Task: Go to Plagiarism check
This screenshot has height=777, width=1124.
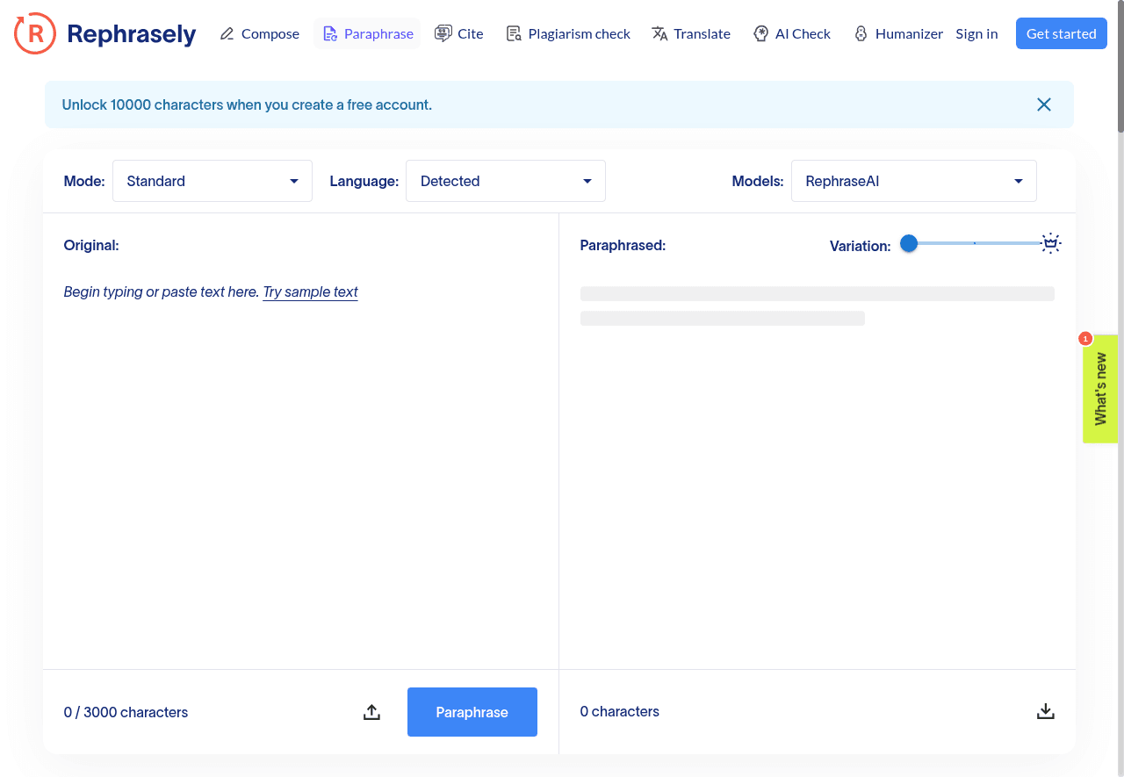Action: [568, 33]
